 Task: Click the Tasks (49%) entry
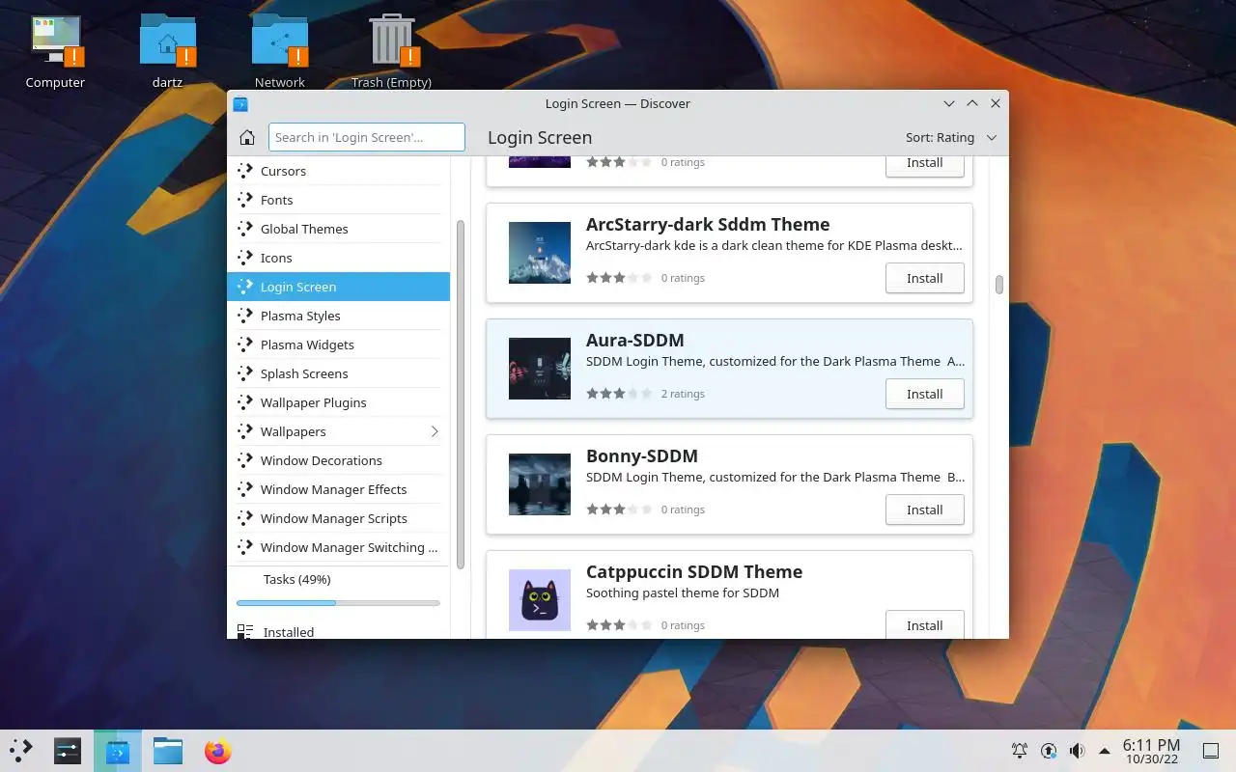(297, 579)
